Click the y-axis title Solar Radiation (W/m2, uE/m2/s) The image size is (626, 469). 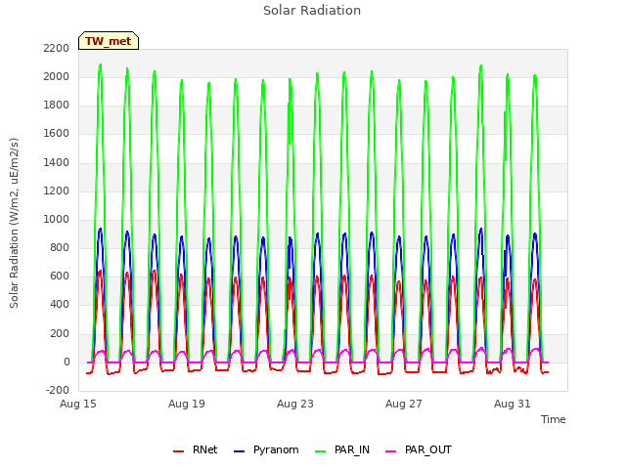(14, 223)
